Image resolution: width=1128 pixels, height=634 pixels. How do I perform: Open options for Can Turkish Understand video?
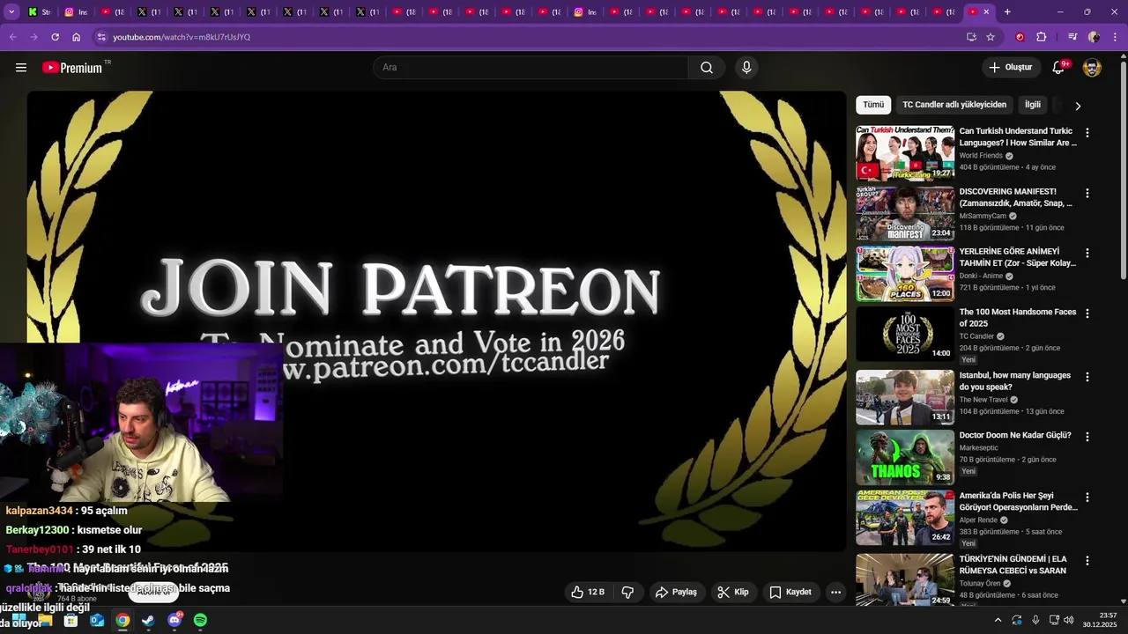click(1087, 133)
